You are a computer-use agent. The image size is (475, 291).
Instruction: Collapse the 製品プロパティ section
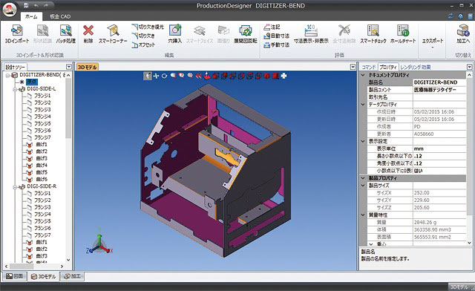coord(363,178)
